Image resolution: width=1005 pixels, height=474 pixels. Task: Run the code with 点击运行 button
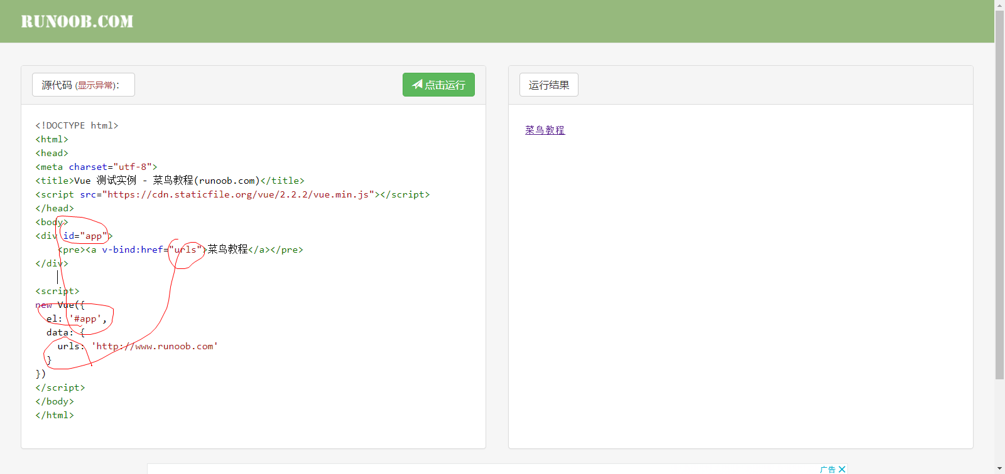(x=438, y=85)
